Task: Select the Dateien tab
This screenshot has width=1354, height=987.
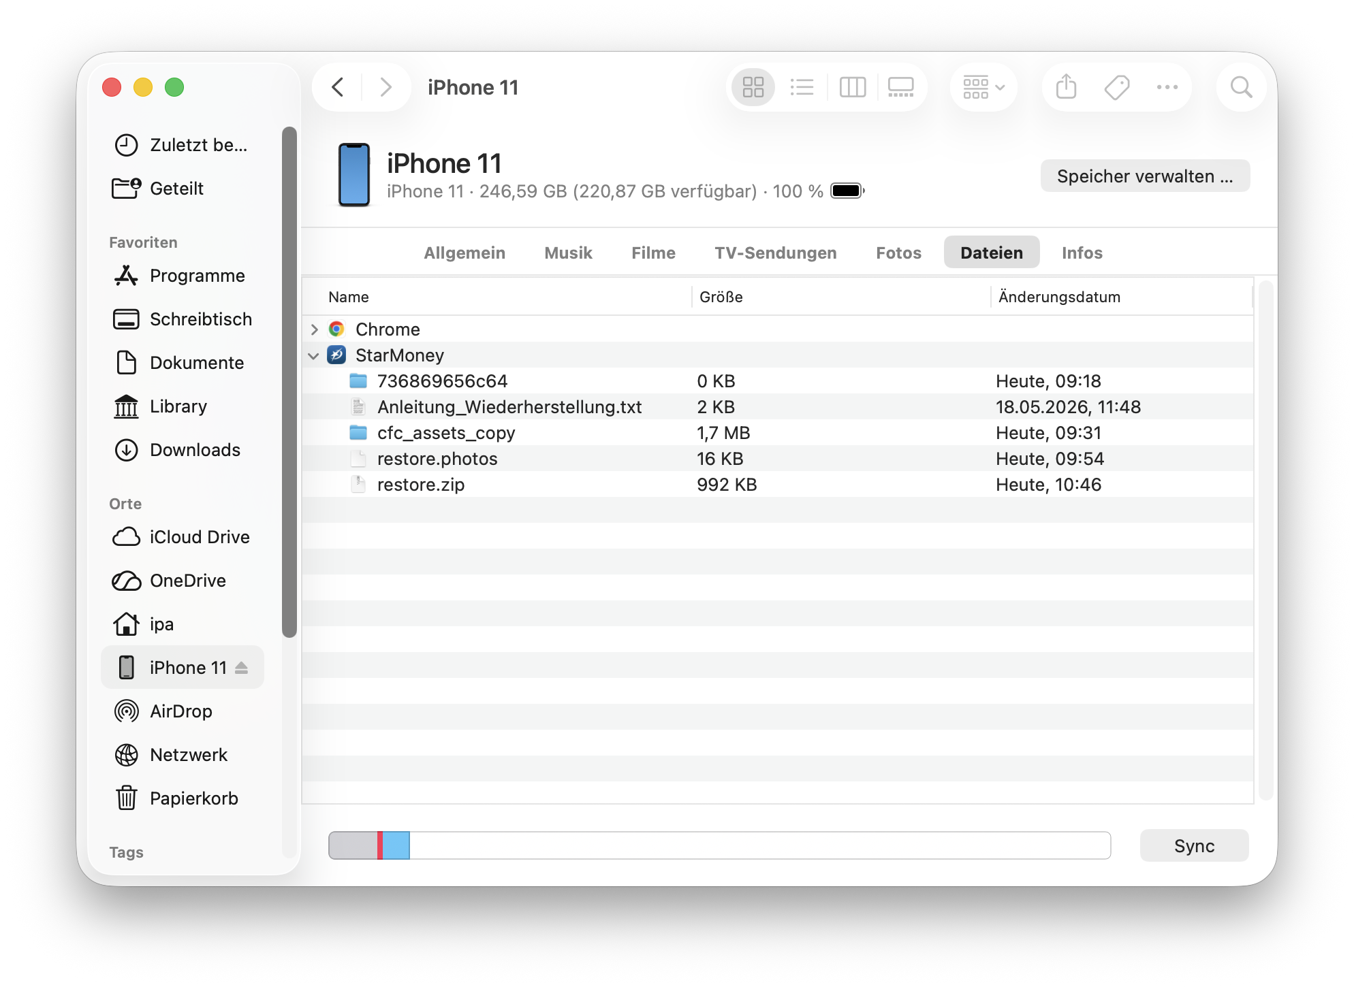Action: tap(992, 253)
